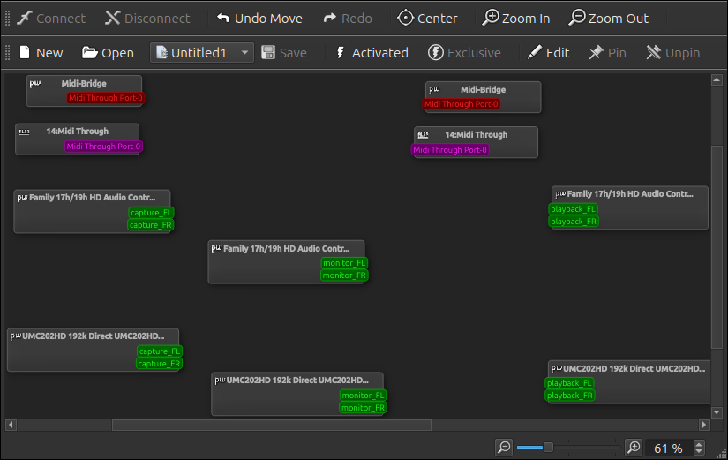Select the capture_FL port on UMC202HD
Image resolution: width=728 pixels, height=460 pixels.
pyautogui.click(x=160, y=351)
